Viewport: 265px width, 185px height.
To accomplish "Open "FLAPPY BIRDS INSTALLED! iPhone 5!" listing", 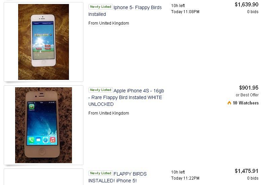I will click(117, 177).
